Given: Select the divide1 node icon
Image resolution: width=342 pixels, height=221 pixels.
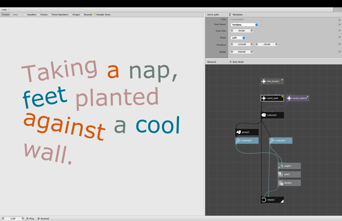Looking at the screenshot, I should tap(281, 183).
